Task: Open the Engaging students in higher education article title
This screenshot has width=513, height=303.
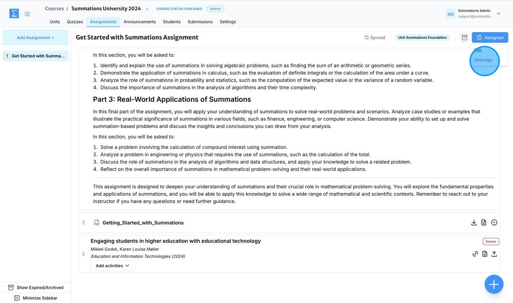Action: pyautogui.click(x=176, y=241)
